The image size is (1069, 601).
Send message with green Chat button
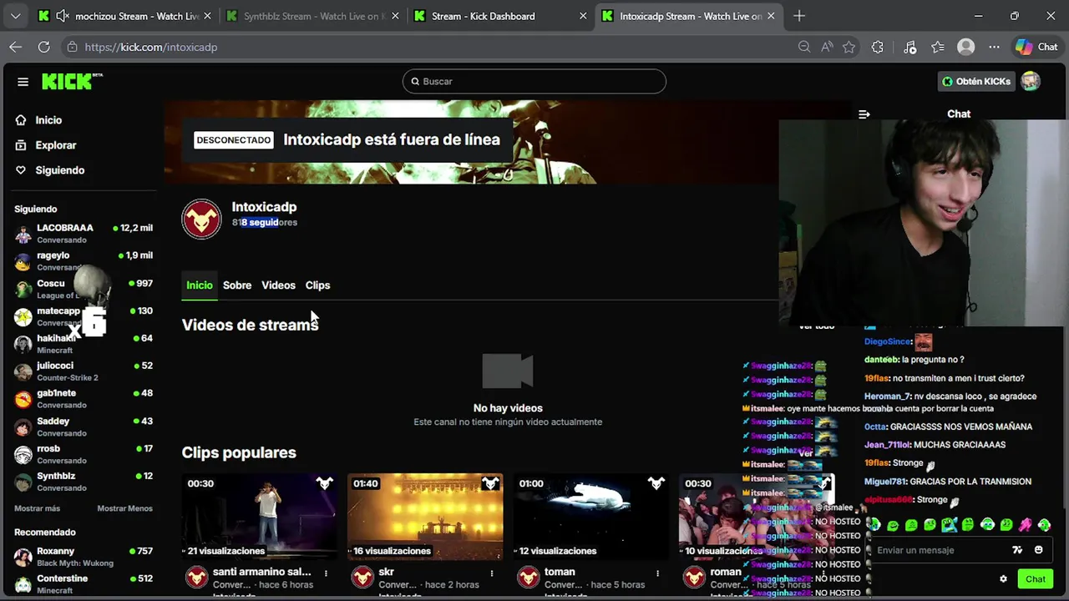(1036, 579)
